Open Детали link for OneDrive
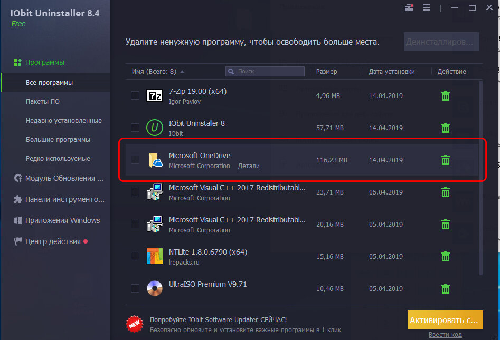Image resolution: width=500 pixels, height=340 pixels. point(249,166)
